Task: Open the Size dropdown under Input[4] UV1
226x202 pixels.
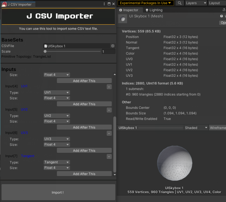Action: (57, 98)
